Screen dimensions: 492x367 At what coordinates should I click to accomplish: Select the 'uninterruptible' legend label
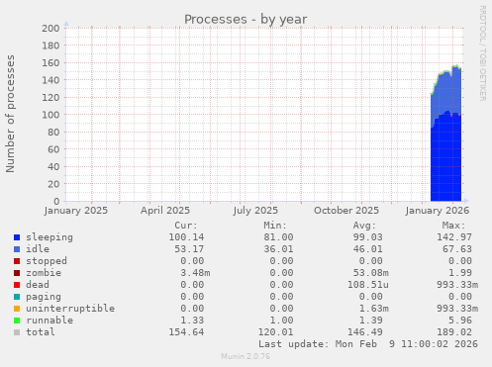coord(70,309)
